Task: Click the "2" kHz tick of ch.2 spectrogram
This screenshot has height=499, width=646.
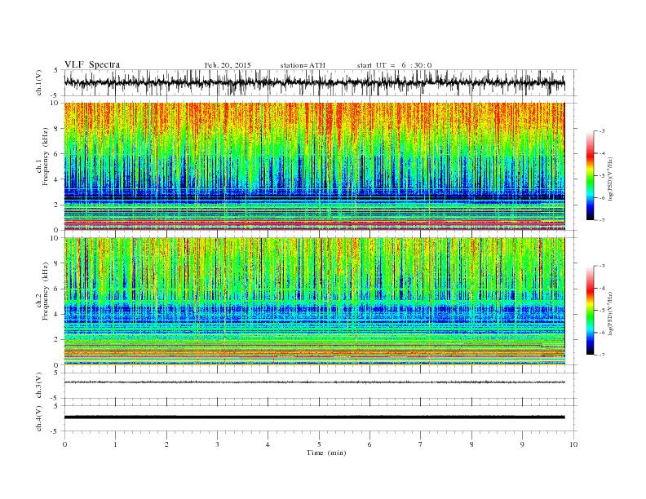Action: coord(56,340)
